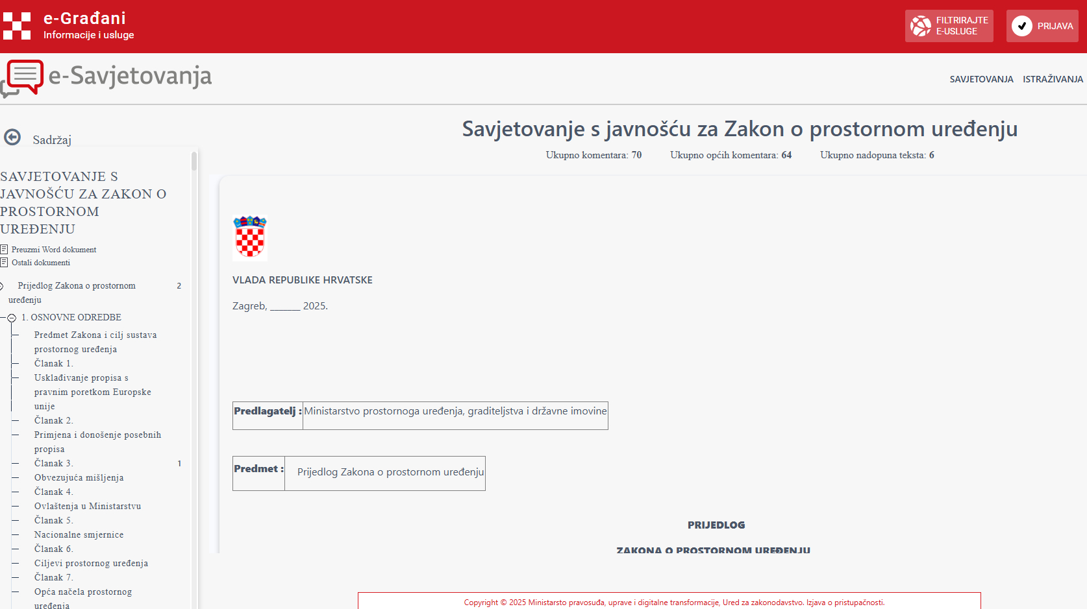Open the Ostali dokumenti link
Screen dimensions: 1087x609
[41, 263]
